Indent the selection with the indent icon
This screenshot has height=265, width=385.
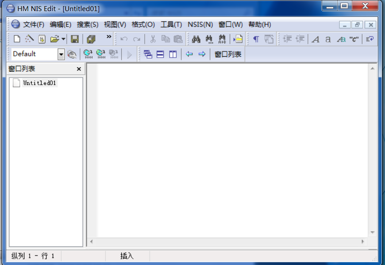[x=287, y=39]
